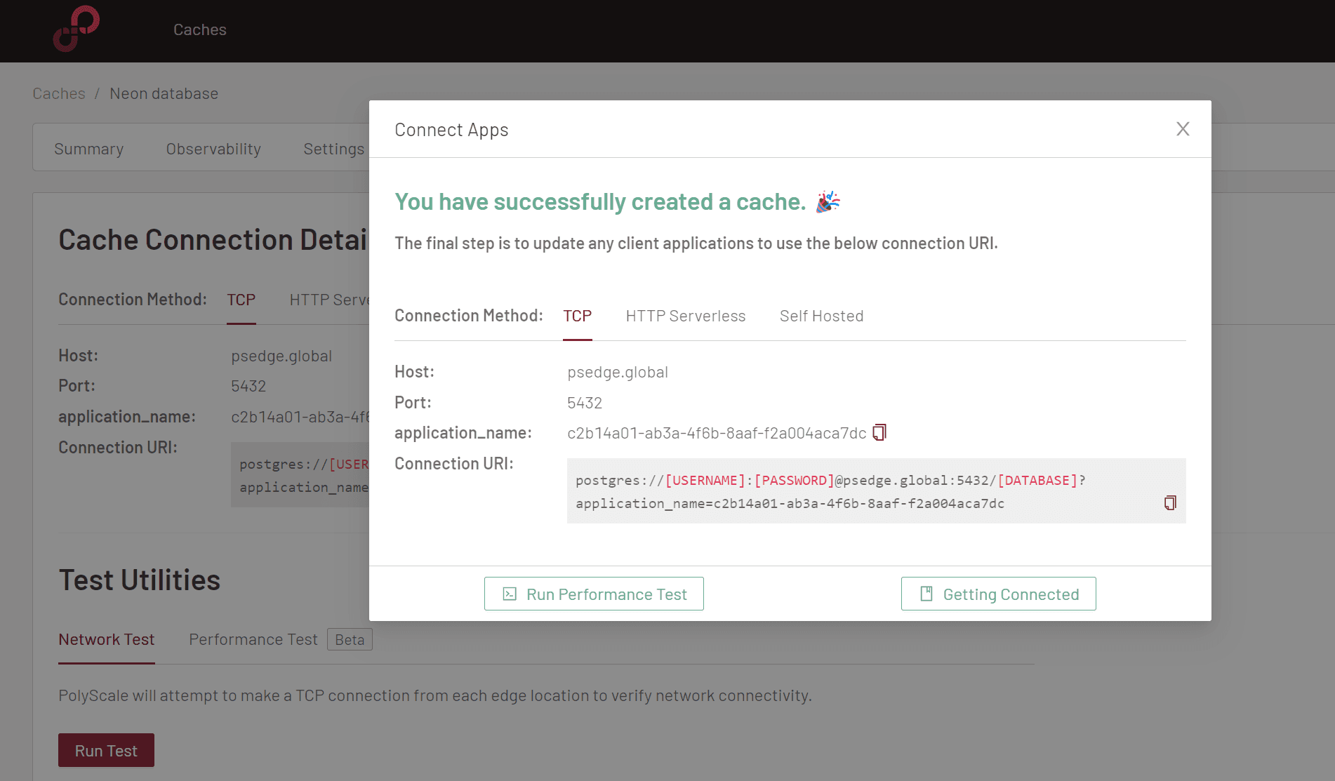Viewport: 1335px width, 781px height.
Task: Close the Connect Apps dialog
Action: (x=1182, y=128)
